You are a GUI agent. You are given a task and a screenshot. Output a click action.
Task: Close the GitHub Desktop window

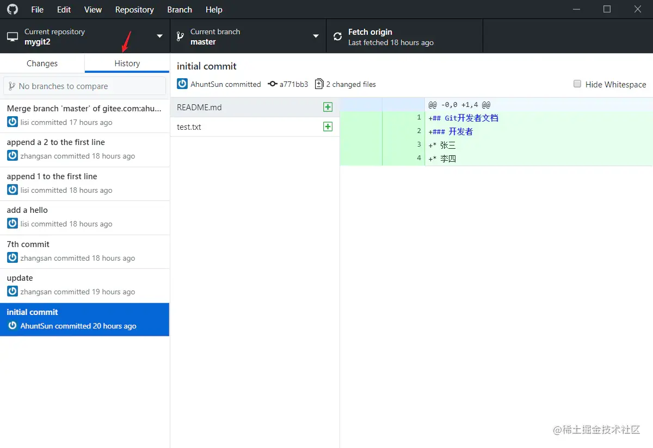coord(638,9)
